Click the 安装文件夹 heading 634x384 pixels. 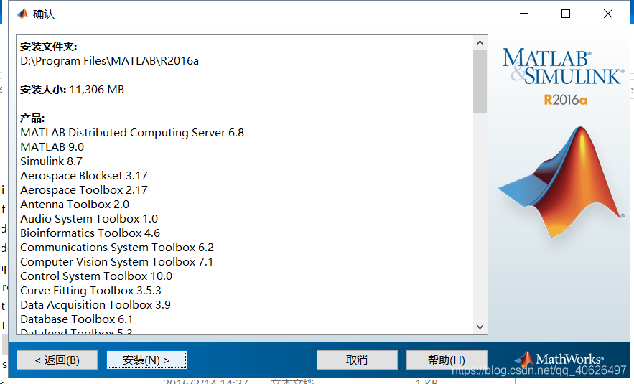click(48, 47)
